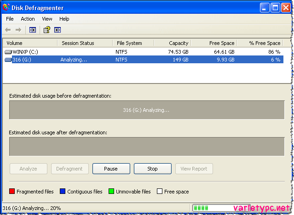Click the 74.53 GB capacity value
The image size is (294, 215).
pos(178,52)
